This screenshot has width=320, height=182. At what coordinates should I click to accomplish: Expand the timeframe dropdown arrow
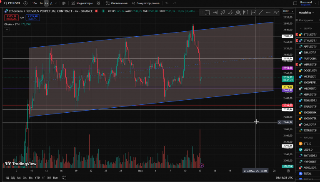[x=56, y=3]
